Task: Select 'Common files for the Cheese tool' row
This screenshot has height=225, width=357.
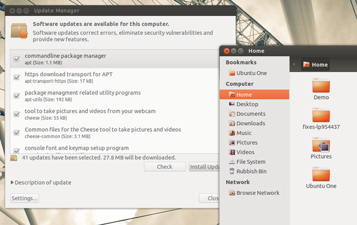Action: (115, 132)
